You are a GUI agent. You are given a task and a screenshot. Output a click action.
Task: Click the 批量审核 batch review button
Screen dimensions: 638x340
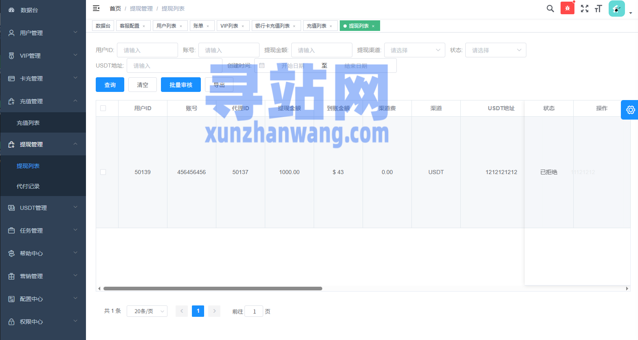pyautogui.click(x=180, y=85)
